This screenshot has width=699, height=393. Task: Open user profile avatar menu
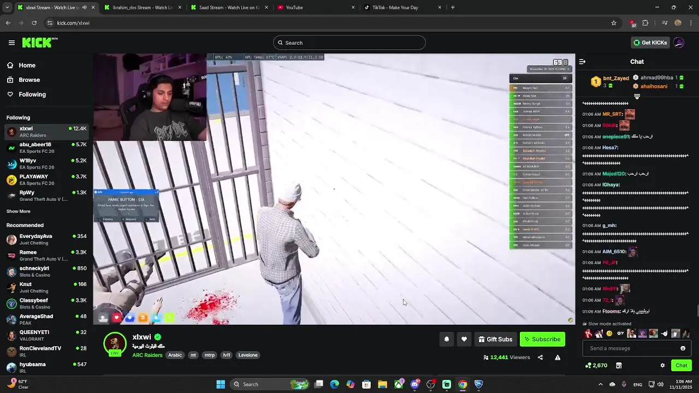point(679,43)
